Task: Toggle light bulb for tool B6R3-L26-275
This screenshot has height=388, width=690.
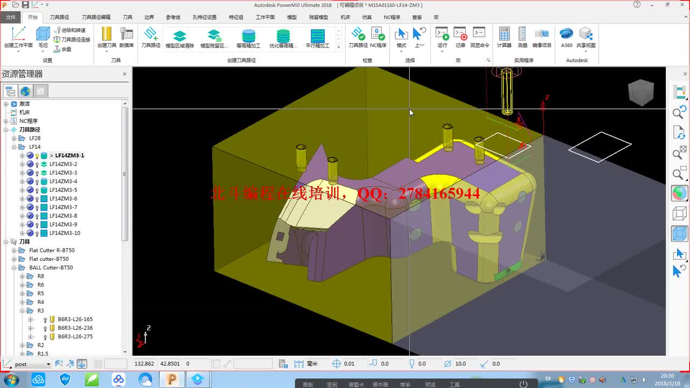Action: 45,337
